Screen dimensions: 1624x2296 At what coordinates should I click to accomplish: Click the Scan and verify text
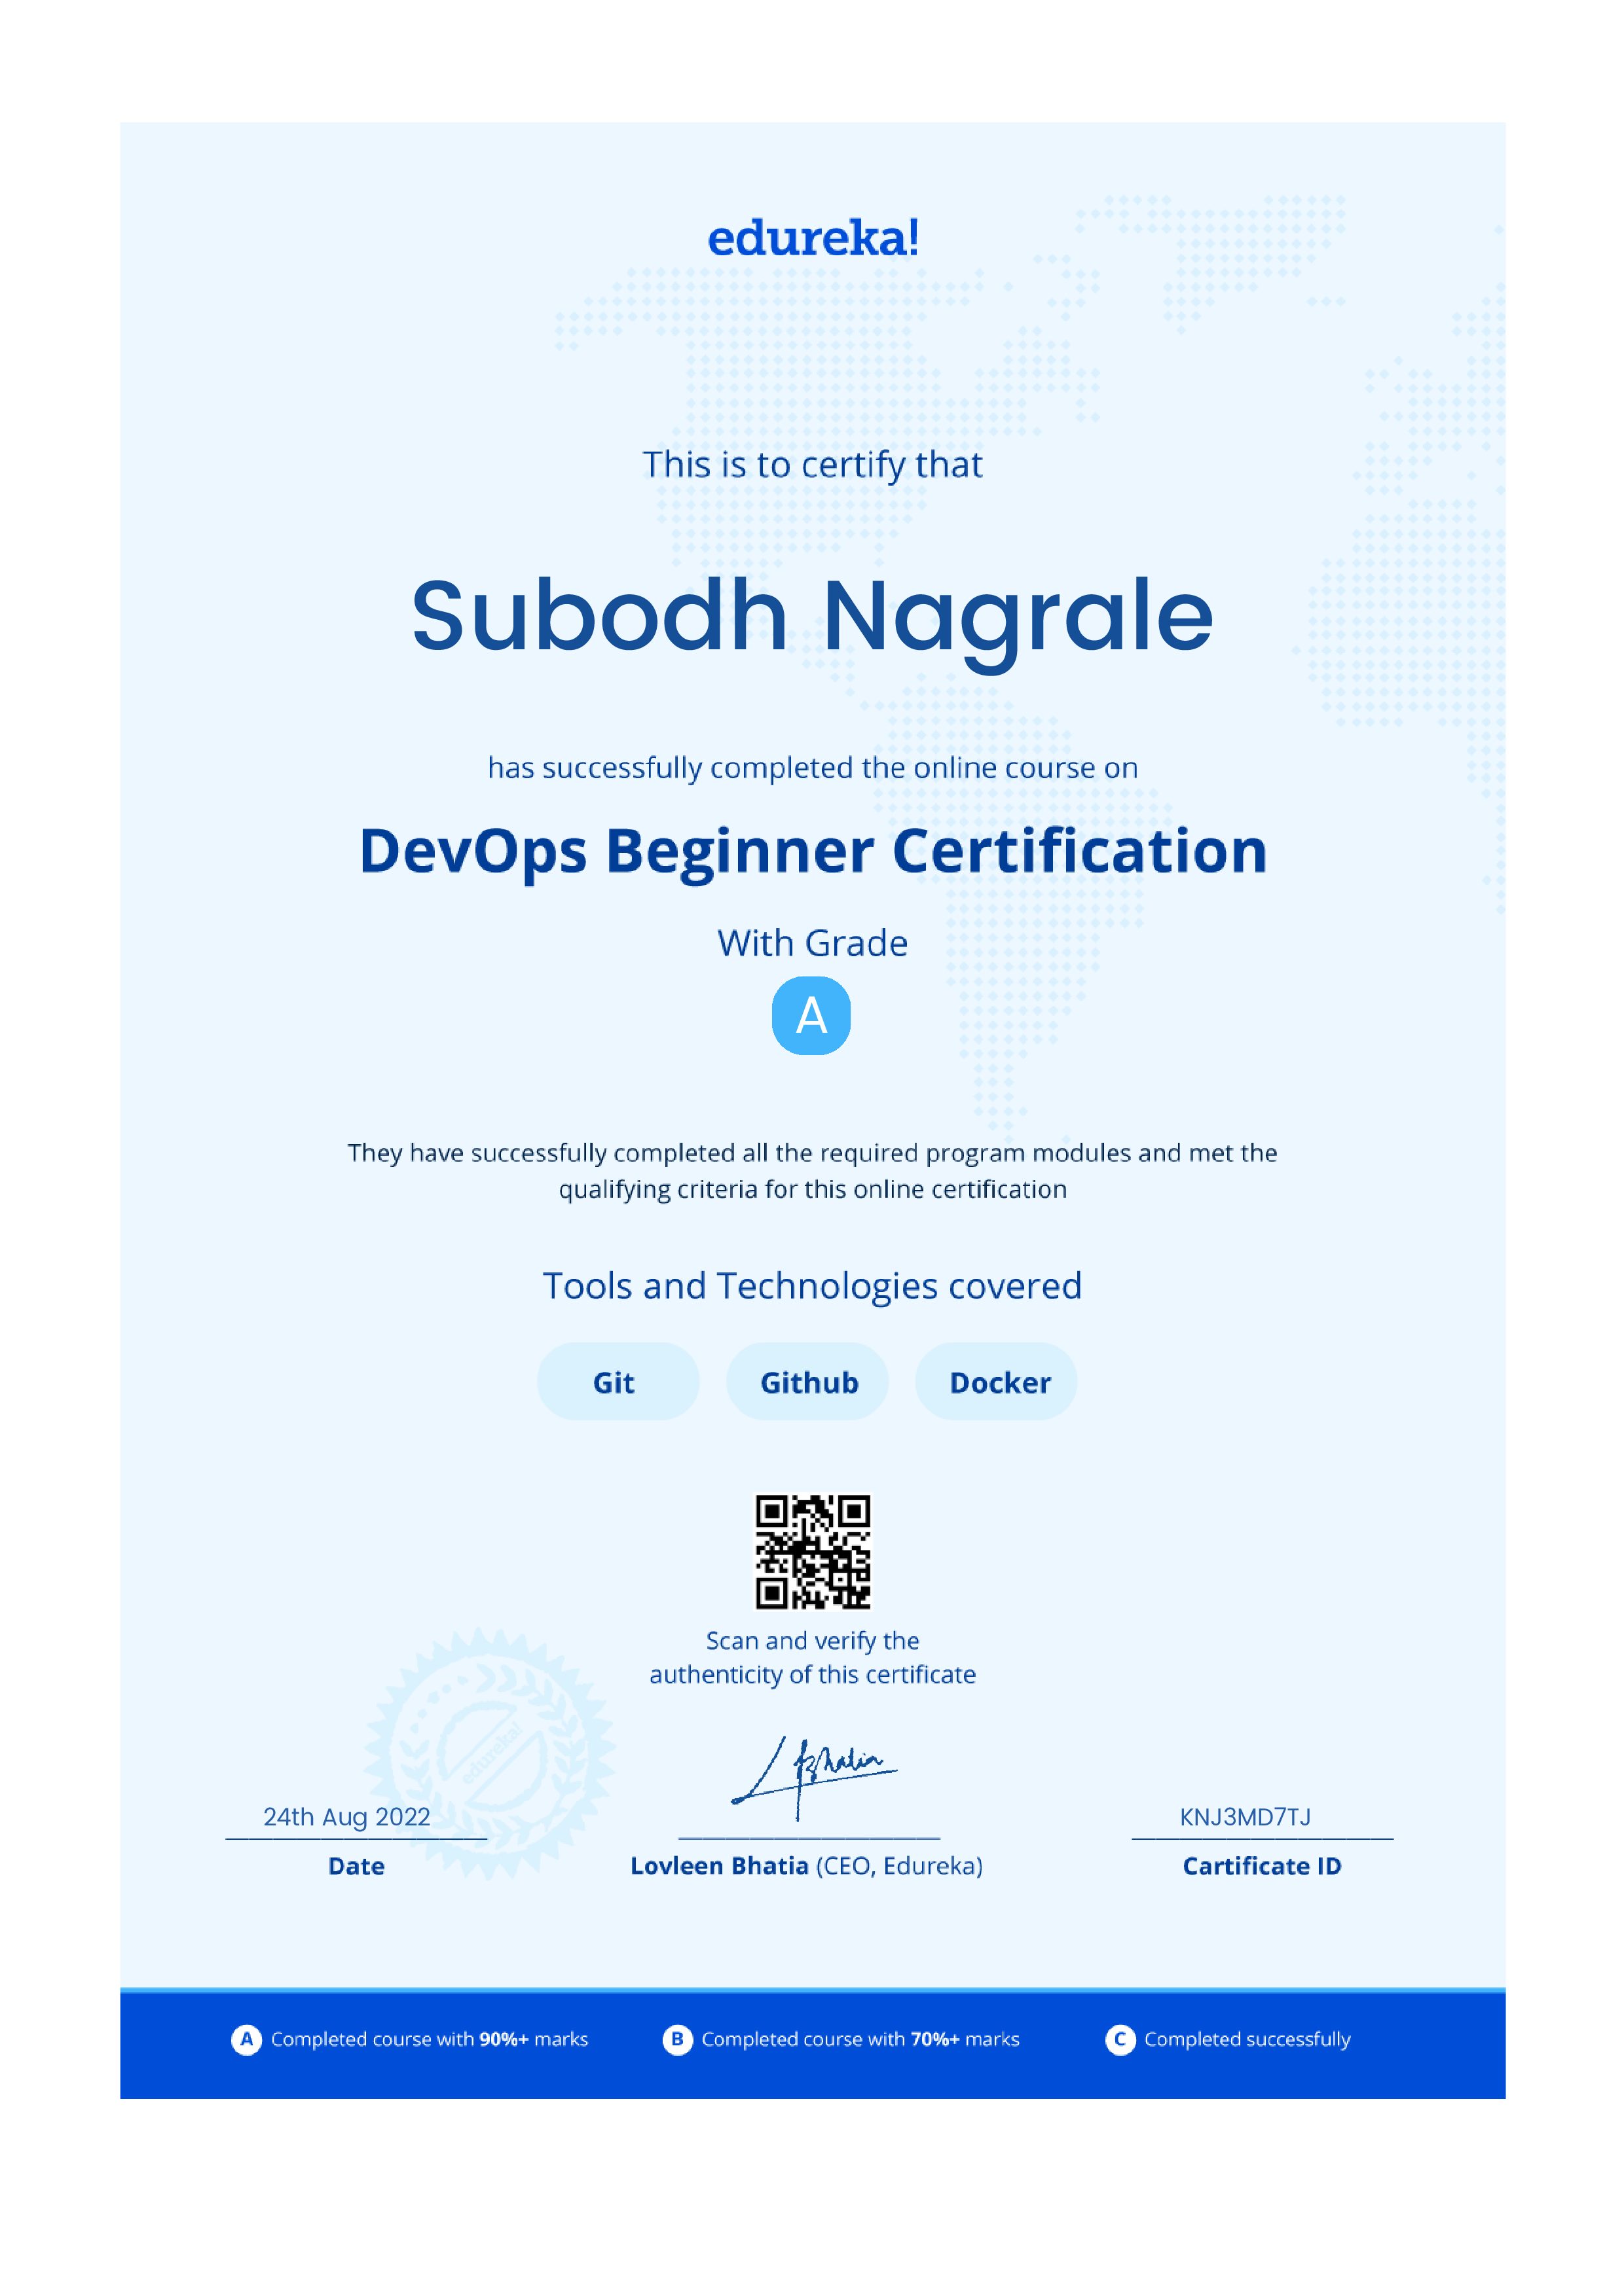click(x=811, y=1640)
